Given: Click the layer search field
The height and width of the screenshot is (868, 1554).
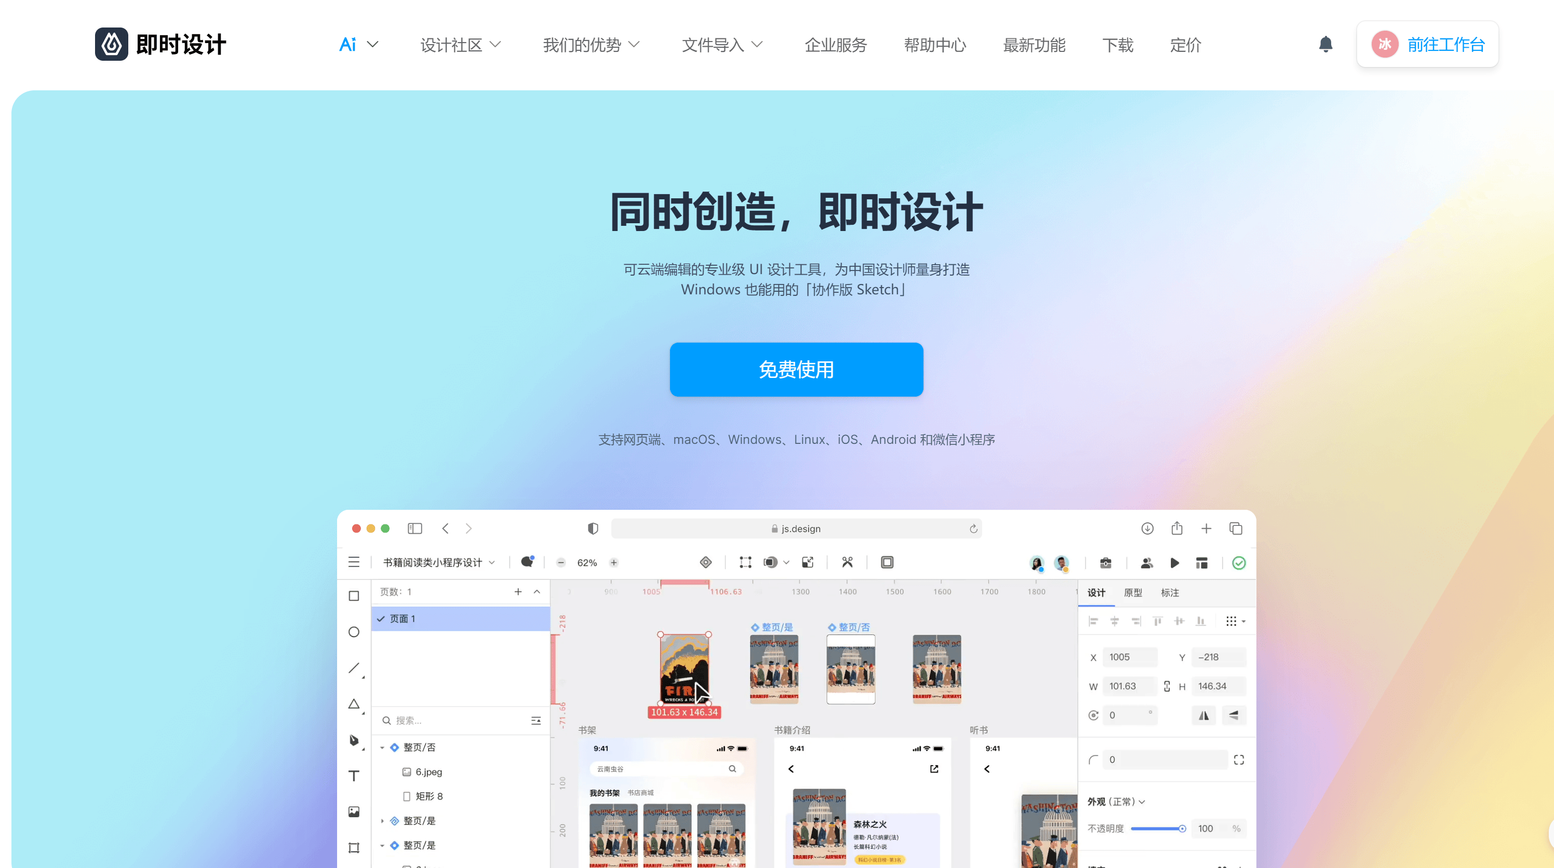Looking at the screenshot, I should pos(453,721).
